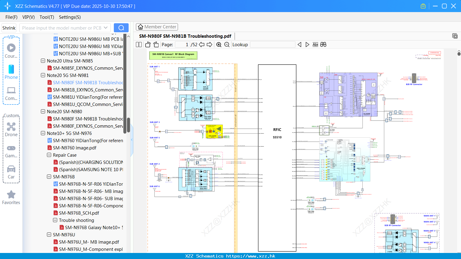Collapse the SM-N976B node

click(49, 177)
